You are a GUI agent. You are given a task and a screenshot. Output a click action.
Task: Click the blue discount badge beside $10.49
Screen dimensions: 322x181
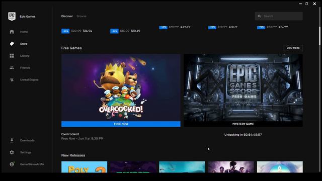114,31
